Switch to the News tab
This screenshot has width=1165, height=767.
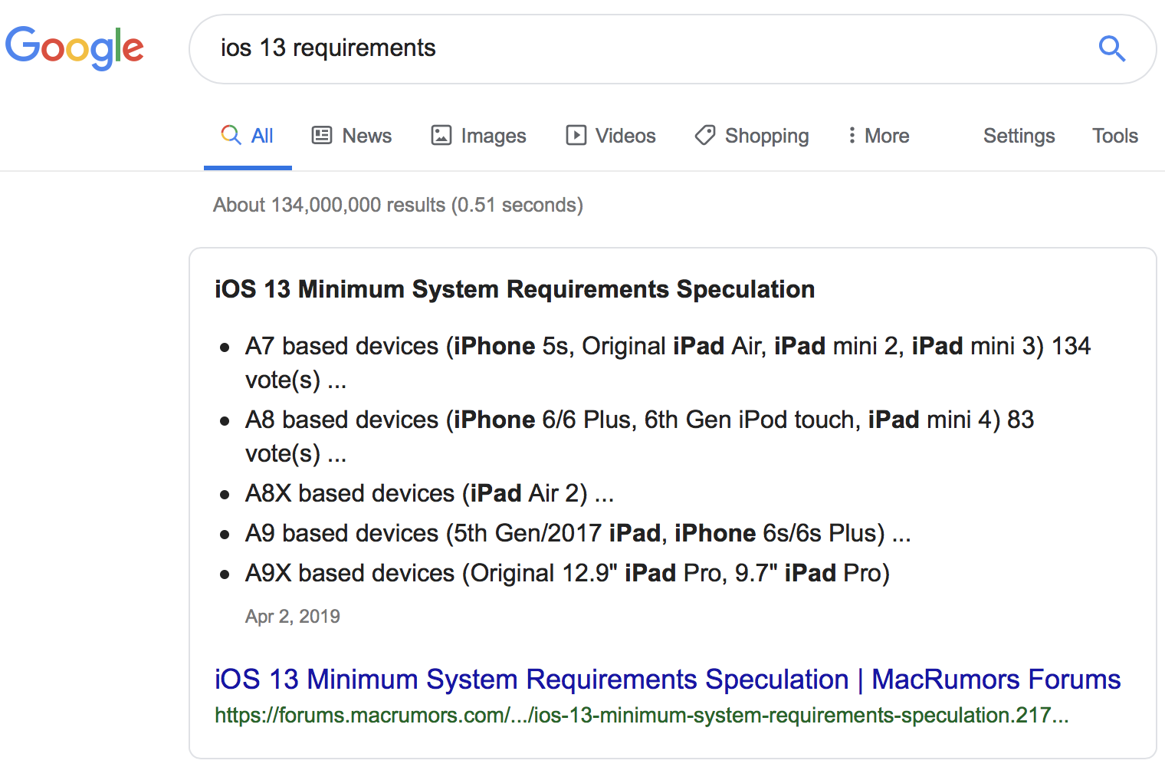(352, 136)
